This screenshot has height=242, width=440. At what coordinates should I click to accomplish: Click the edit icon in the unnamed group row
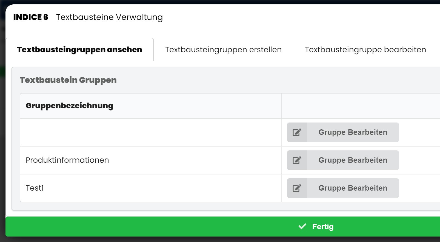point(297,132)
